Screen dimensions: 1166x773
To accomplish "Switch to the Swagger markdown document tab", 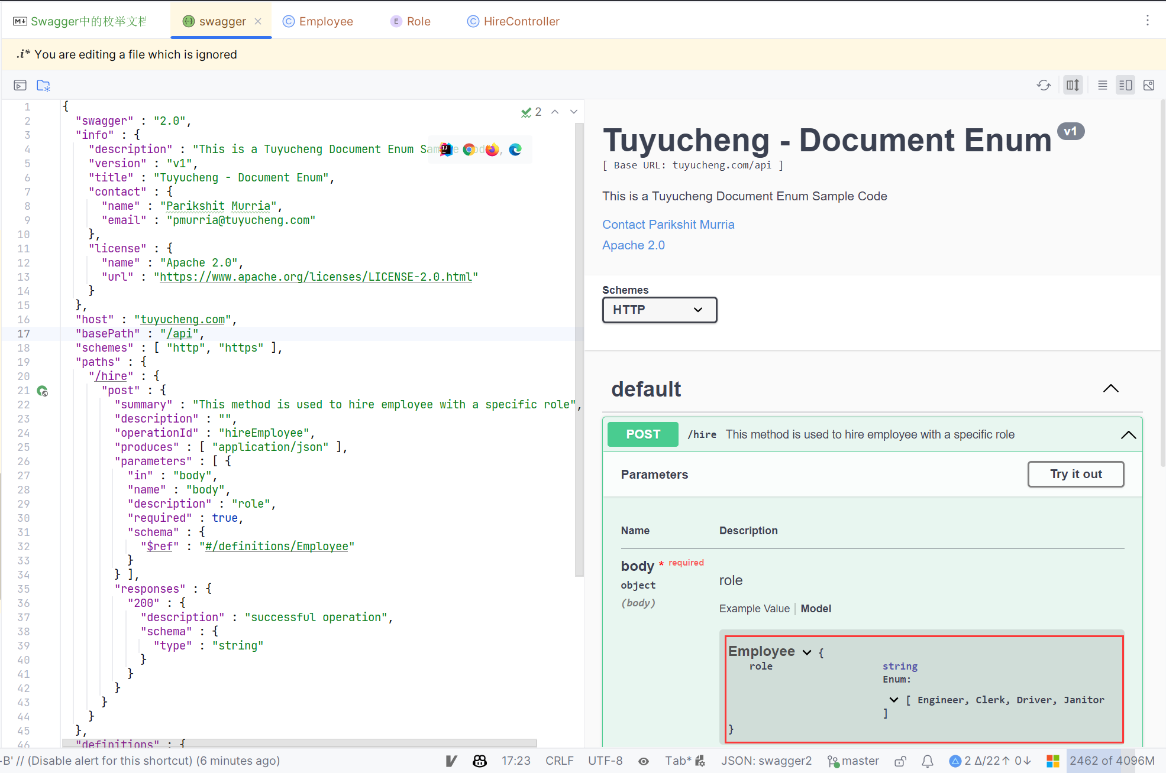I will (x=80, y=21).
